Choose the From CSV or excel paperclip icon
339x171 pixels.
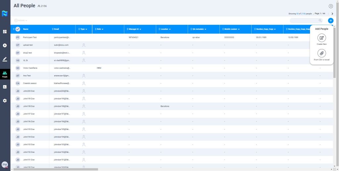pos(321,53)
